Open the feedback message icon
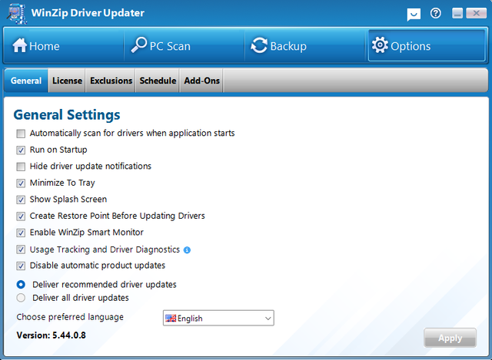The width and height of the screenshot is (492, 360). pos(414,14)
